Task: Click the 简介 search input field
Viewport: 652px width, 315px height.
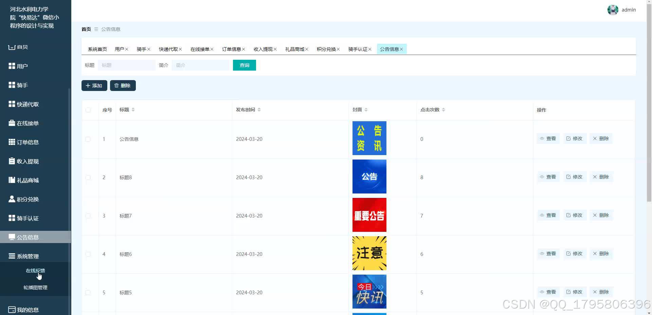Action: click(201, 65)
